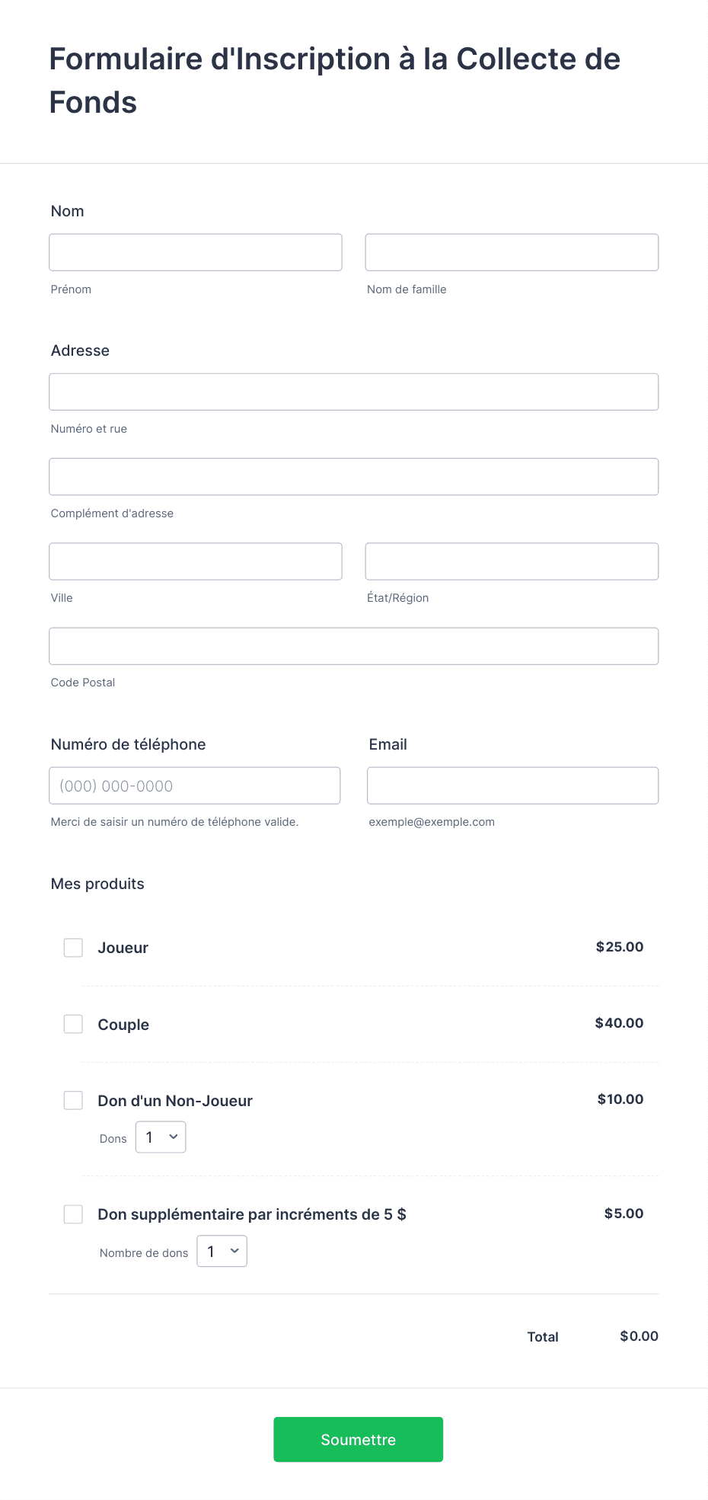Click the Don d'un Non-Joueur product title
Screen dimensions: 708x1500
coord(175,1101)
